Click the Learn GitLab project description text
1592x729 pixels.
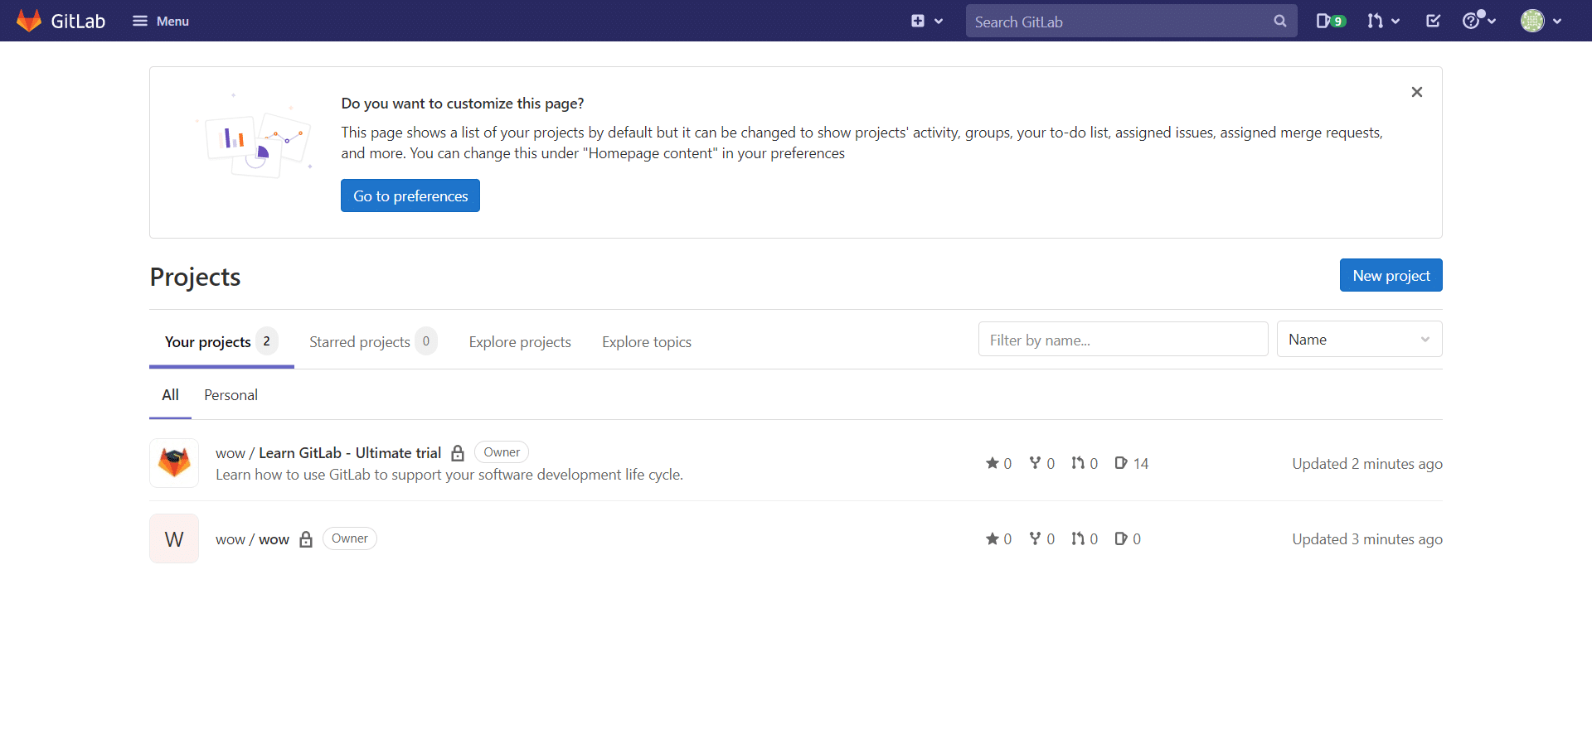[449, 475]
